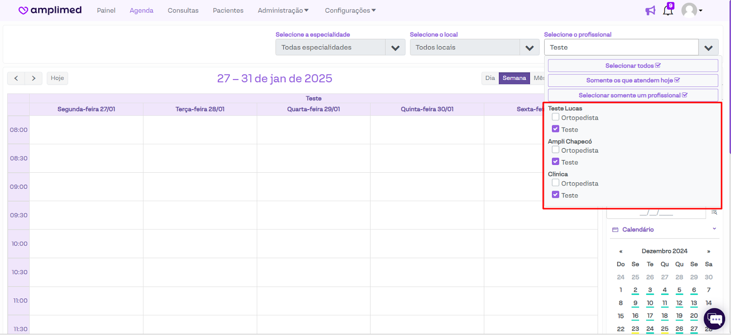The height and width of the screenshot is (335, 731).
Task: Check Ortopedista under Teste Lucas
Action: [x=556, y=117]
